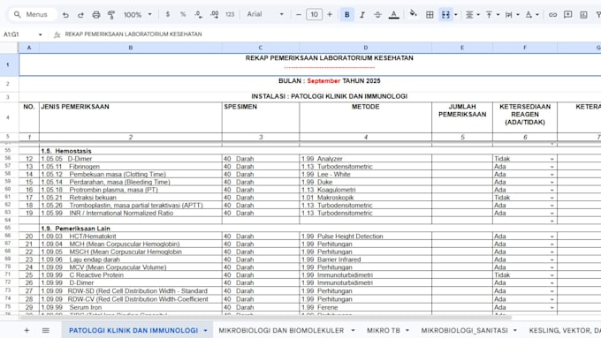This screenshot has height=338, width=601.
Task: Open text wrapping options
Action: (512, 14)
